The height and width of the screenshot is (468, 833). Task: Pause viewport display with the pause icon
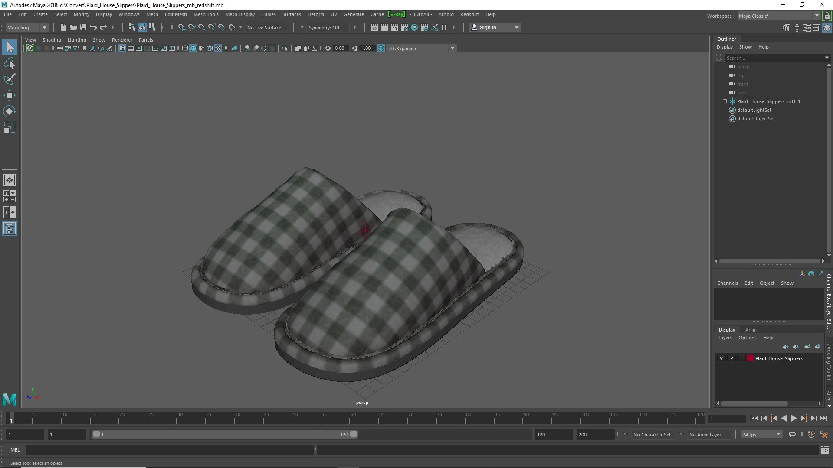(444, 27)
